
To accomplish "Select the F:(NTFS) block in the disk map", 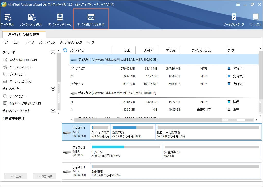I will click(x=126, y=151).
